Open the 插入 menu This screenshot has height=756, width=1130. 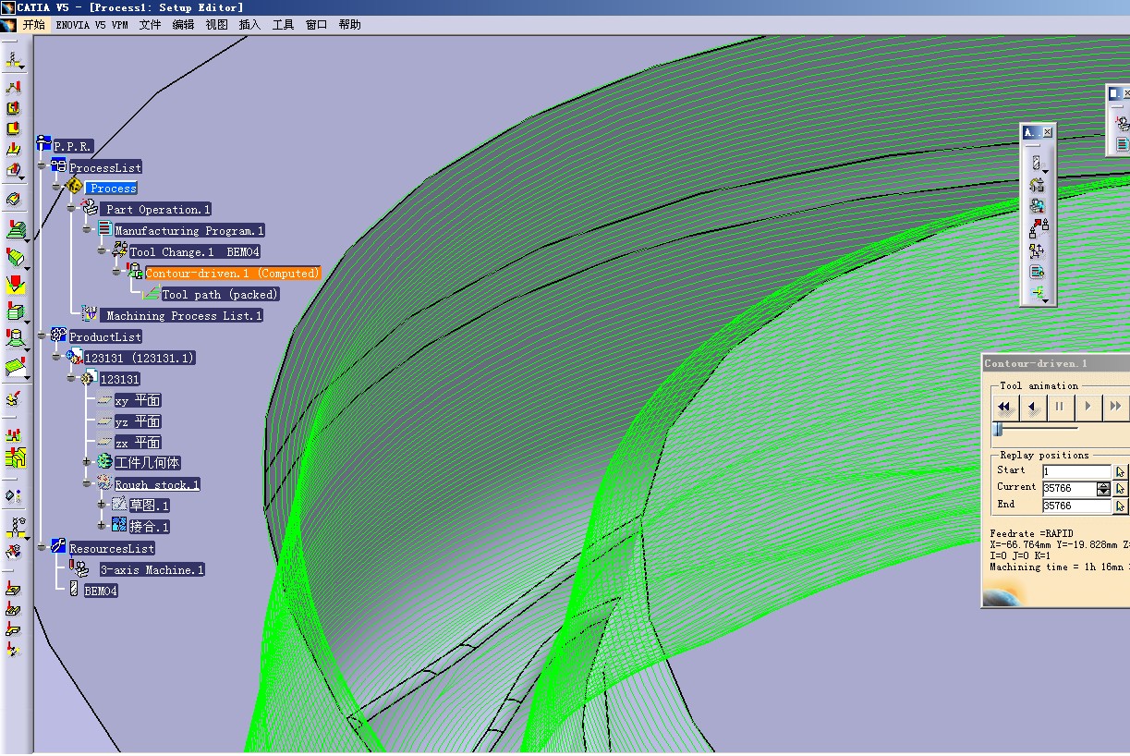click(249, 25)
